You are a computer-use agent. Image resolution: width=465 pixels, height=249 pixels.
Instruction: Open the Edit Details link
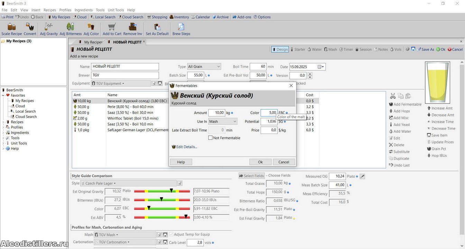(x=186, y=147)
